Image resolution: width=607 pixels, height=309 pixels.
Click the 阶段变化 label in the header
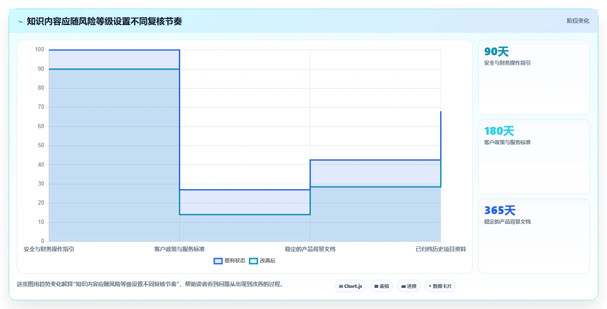coord(578,21)
